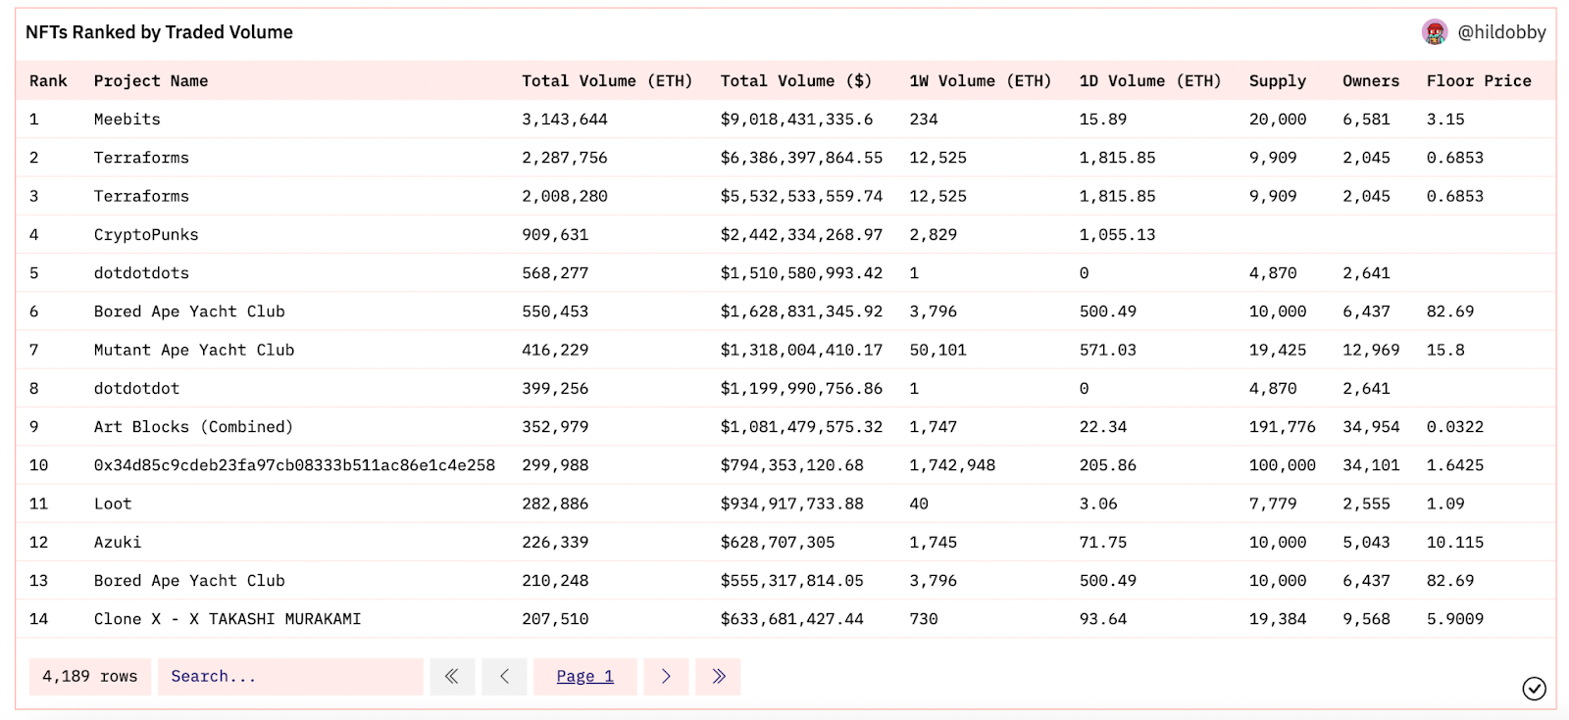Go to first page double-arrow
This screenshot has width=1569, height=720.
click(452, 676)
